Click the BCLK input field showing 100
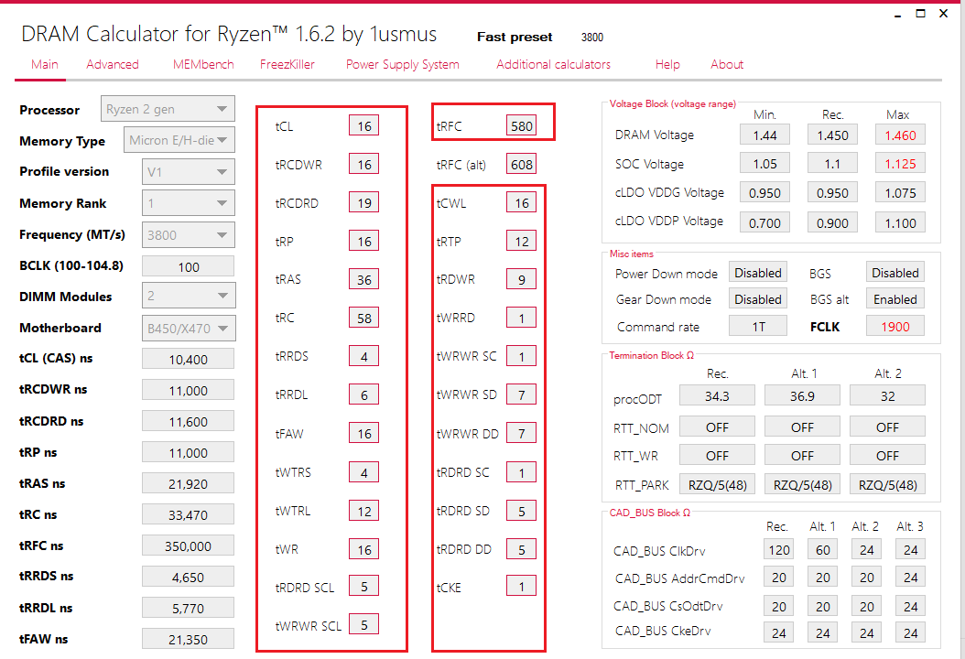Screen dimensions: 965x659 [x=189, y=266]
